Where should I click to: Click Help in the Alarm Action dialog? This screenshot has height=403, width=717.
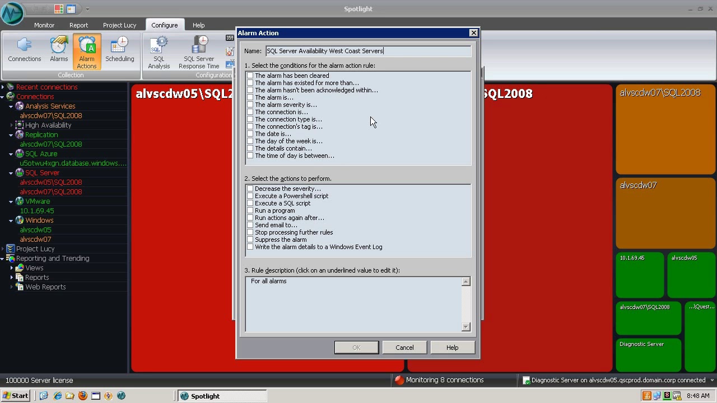(x=452, y=348)
